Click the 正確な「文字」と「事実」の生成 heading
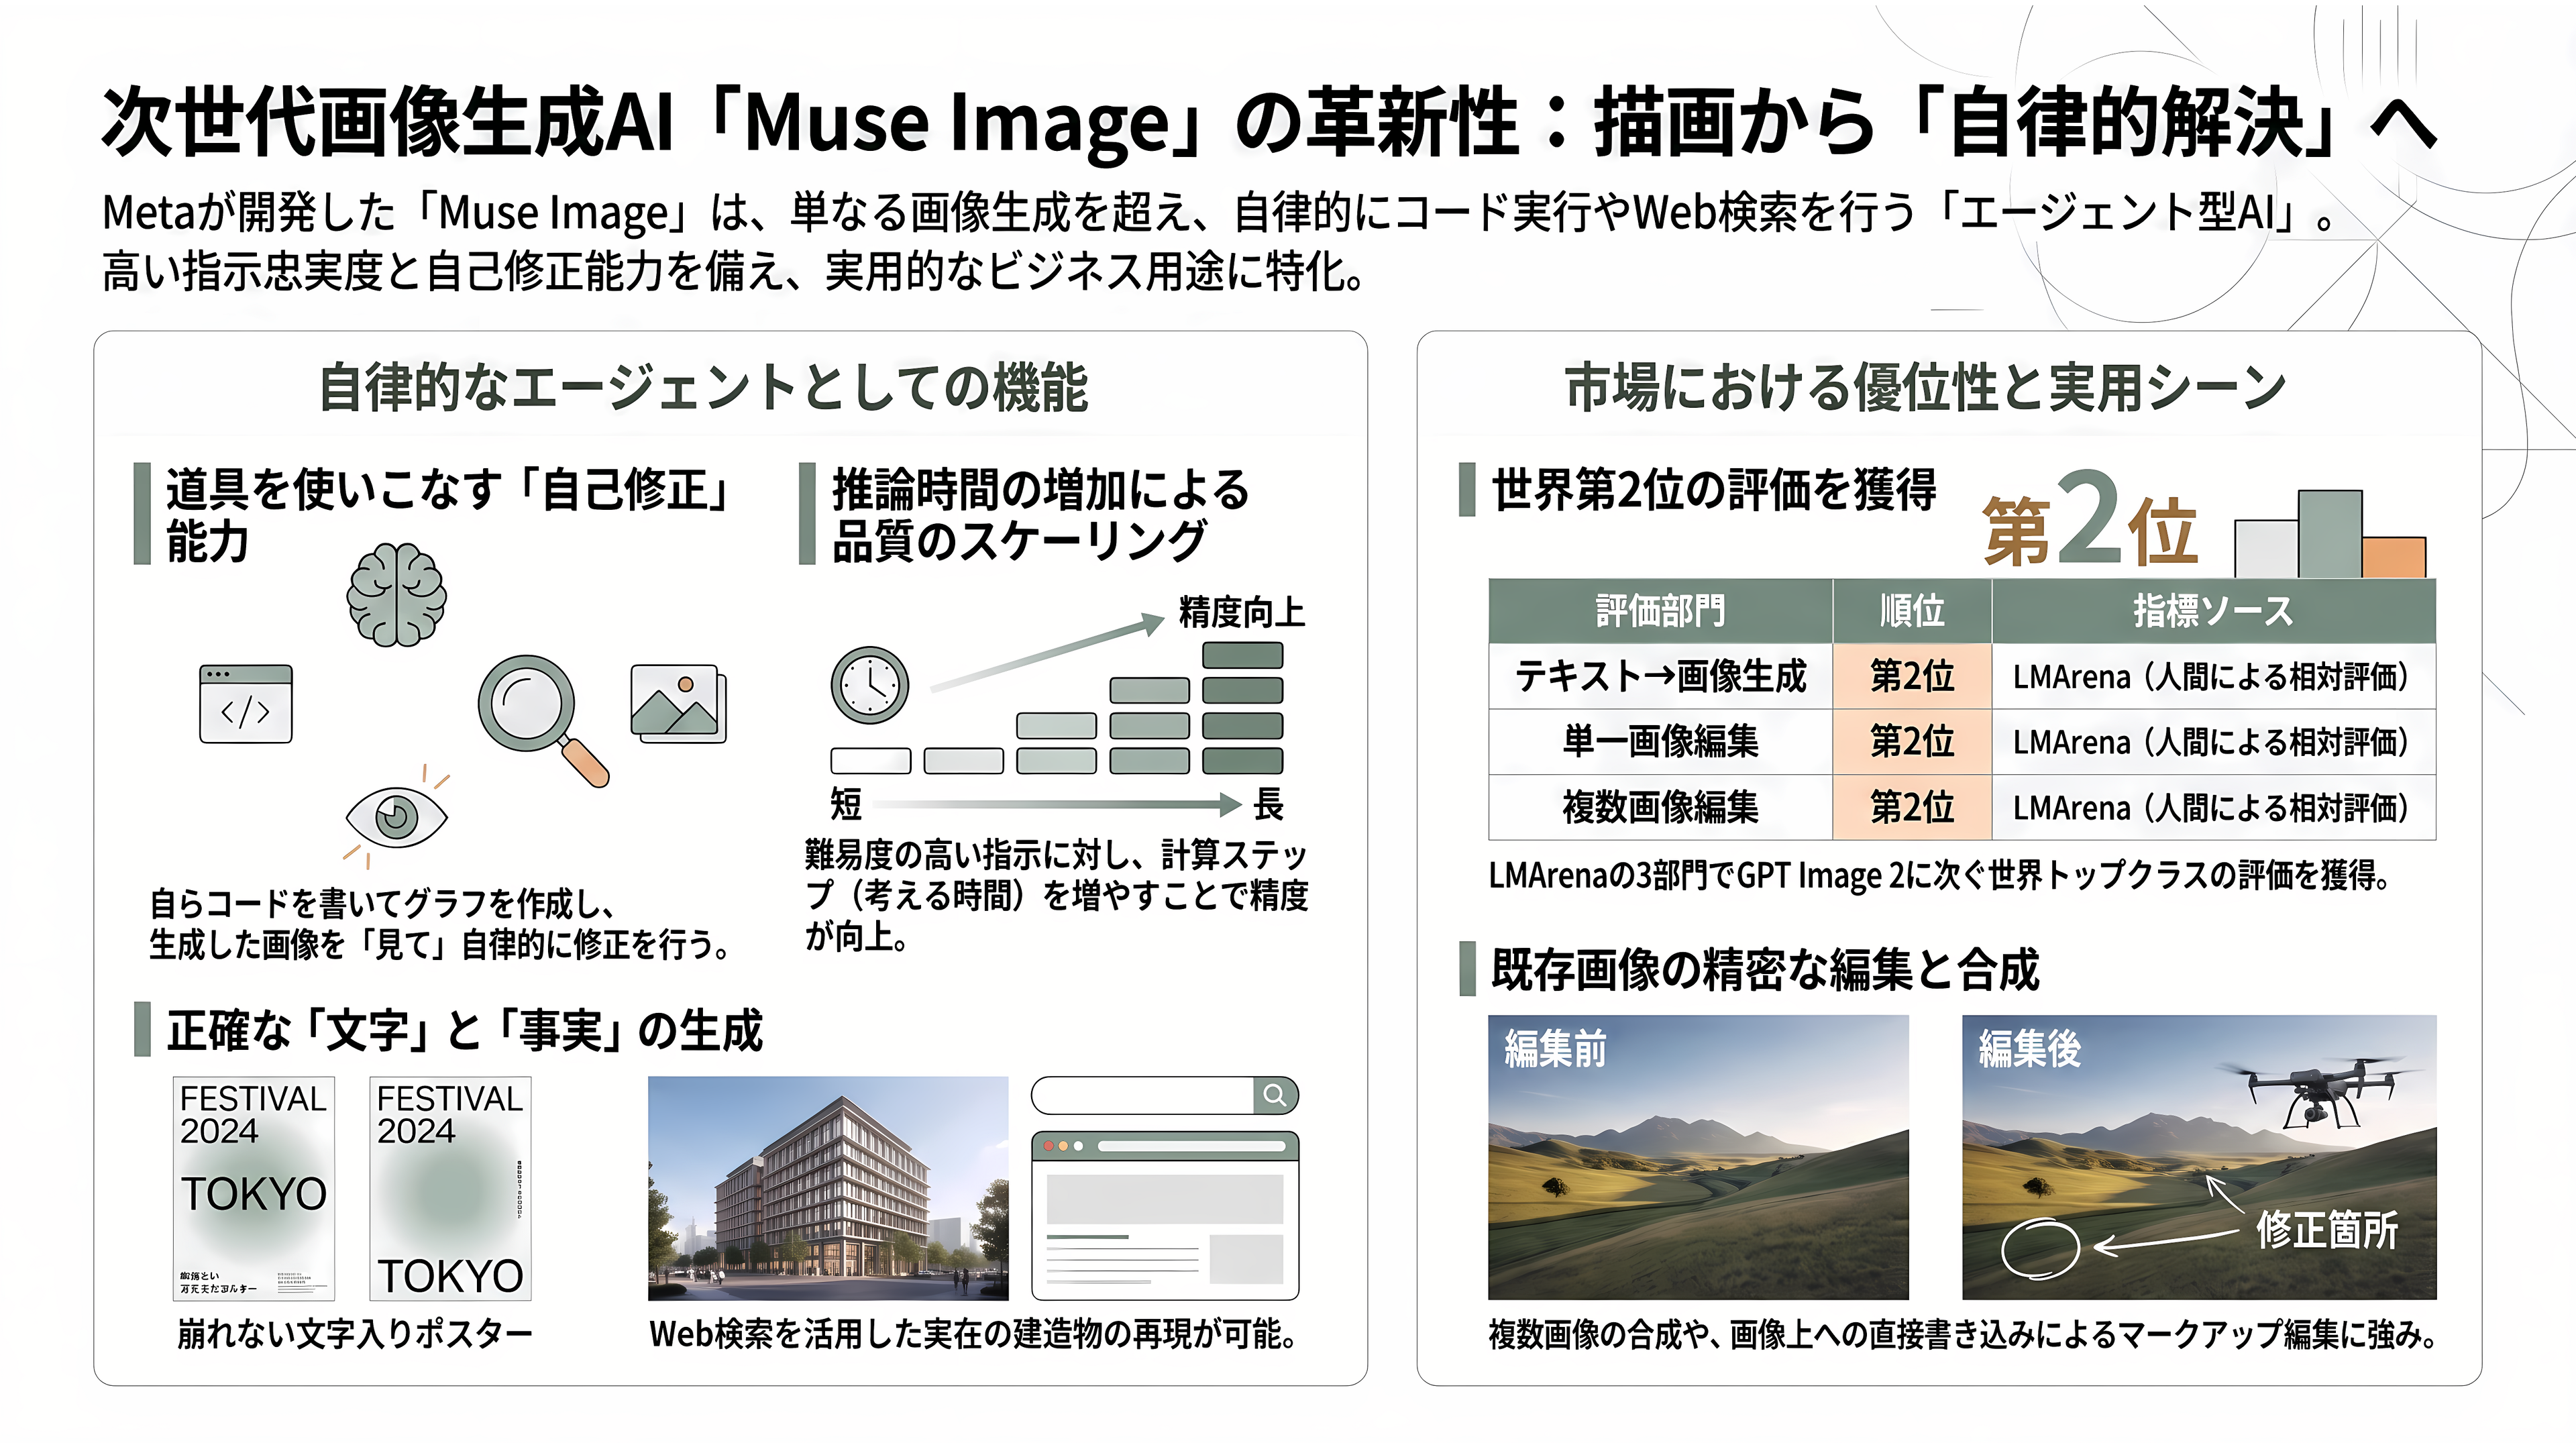Screen dimensions: 2576x1449 point(464,1031)
